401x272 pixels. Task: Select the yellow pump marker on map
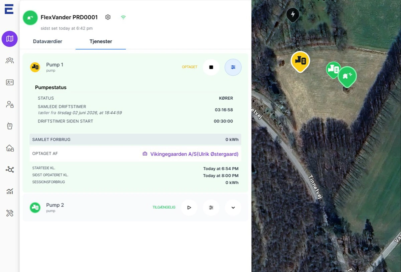[x=300, y=61]
